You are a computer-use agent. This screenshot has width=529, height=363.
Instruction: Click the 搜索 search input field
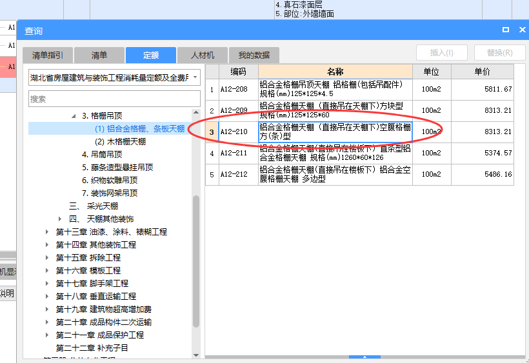(114, 99)
